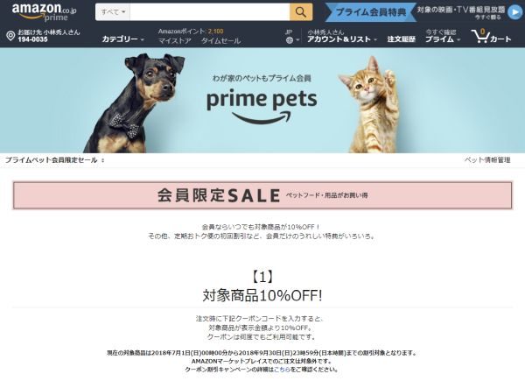Viewport: 525px width, 388px height.
Task: Expand アカウント&リスト menu
Action: (x=342, y=39)
